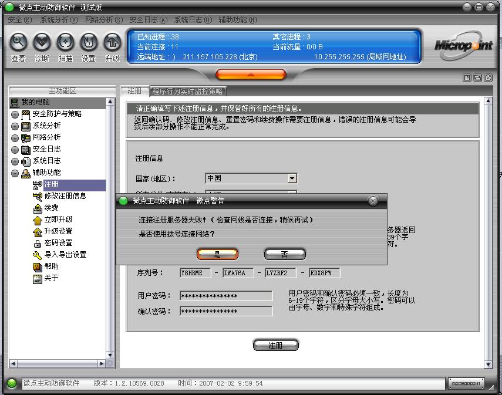502x395 pixels.
Task: Open the 网络分析(S) menu
Action: coord(104,20)
